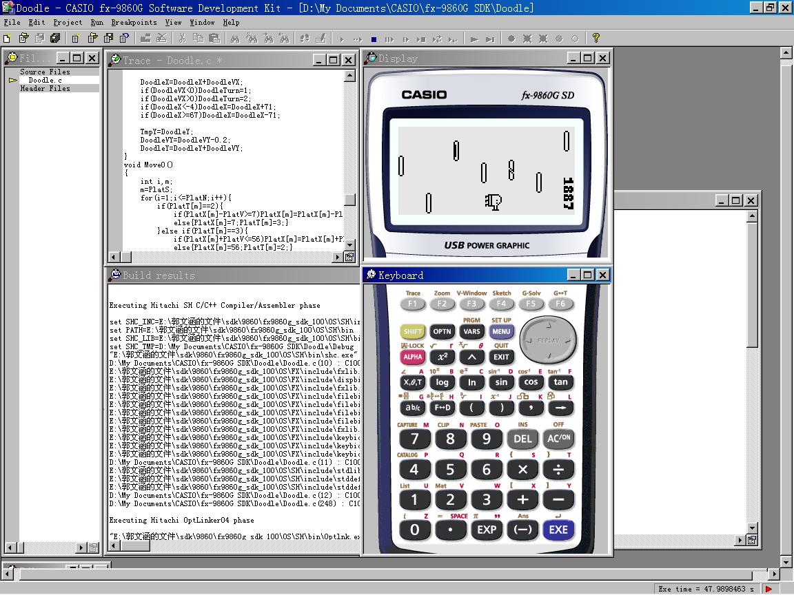
Task: Click the number 0 key
Action: click(414, 530)
